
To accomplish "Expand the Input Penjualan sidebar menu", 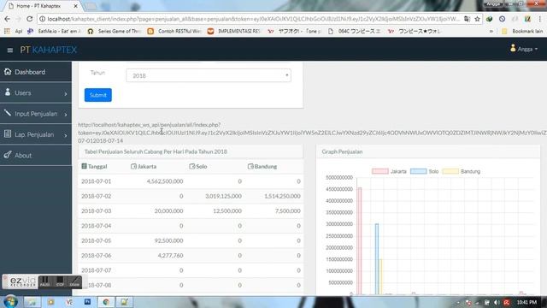I will (36, 114).
